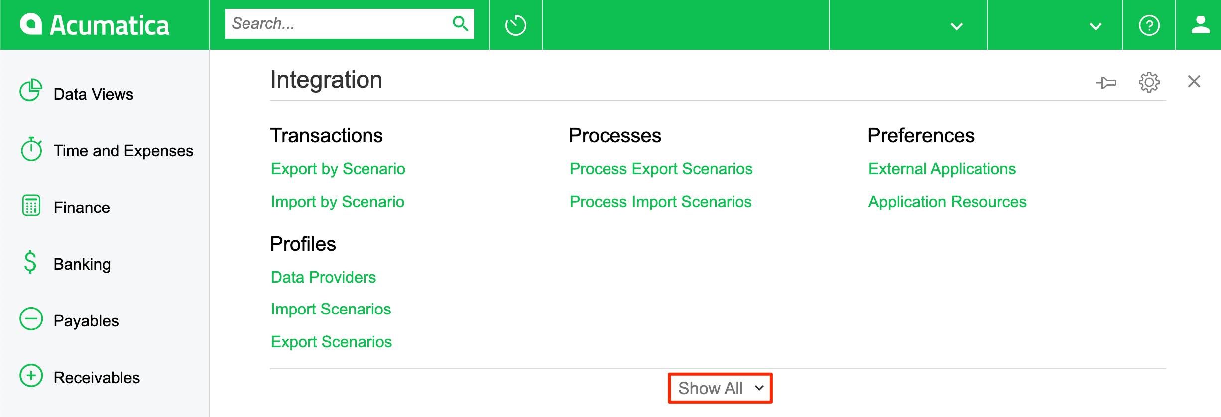1221x417 pixels.
Task: Open the Receivables plus-circle icon
Action: [31, 375]
